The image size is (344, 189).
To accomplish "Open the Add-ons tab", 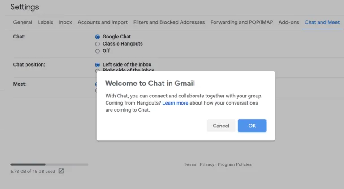I will coord(289,22).
